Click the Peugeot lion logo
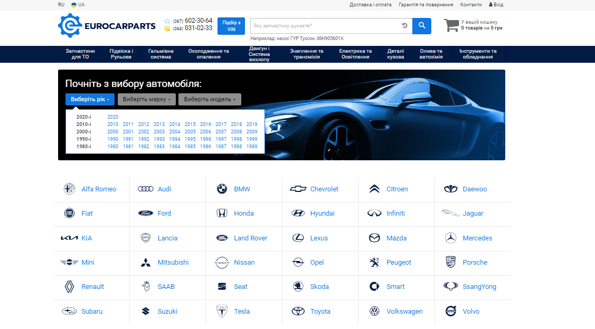The height and width of the screenshot is (329, 595). click(374, 262)
